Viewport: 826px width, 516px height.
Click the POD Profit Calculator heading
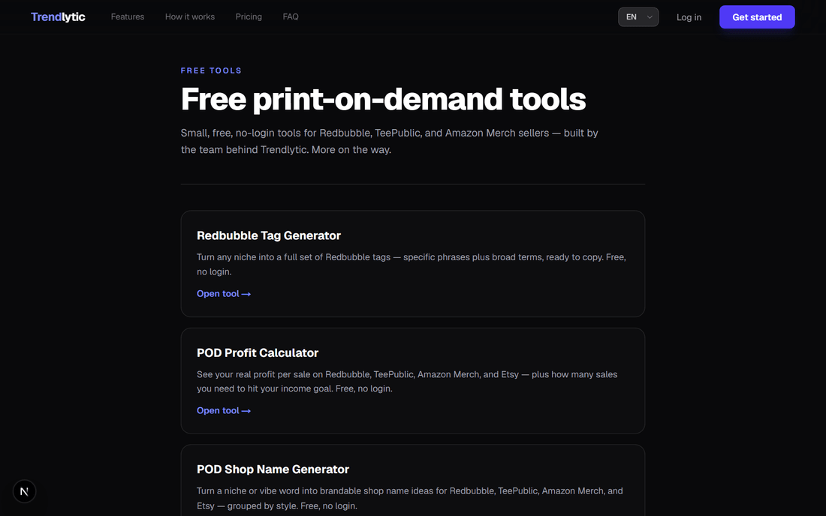click(258, 353)
